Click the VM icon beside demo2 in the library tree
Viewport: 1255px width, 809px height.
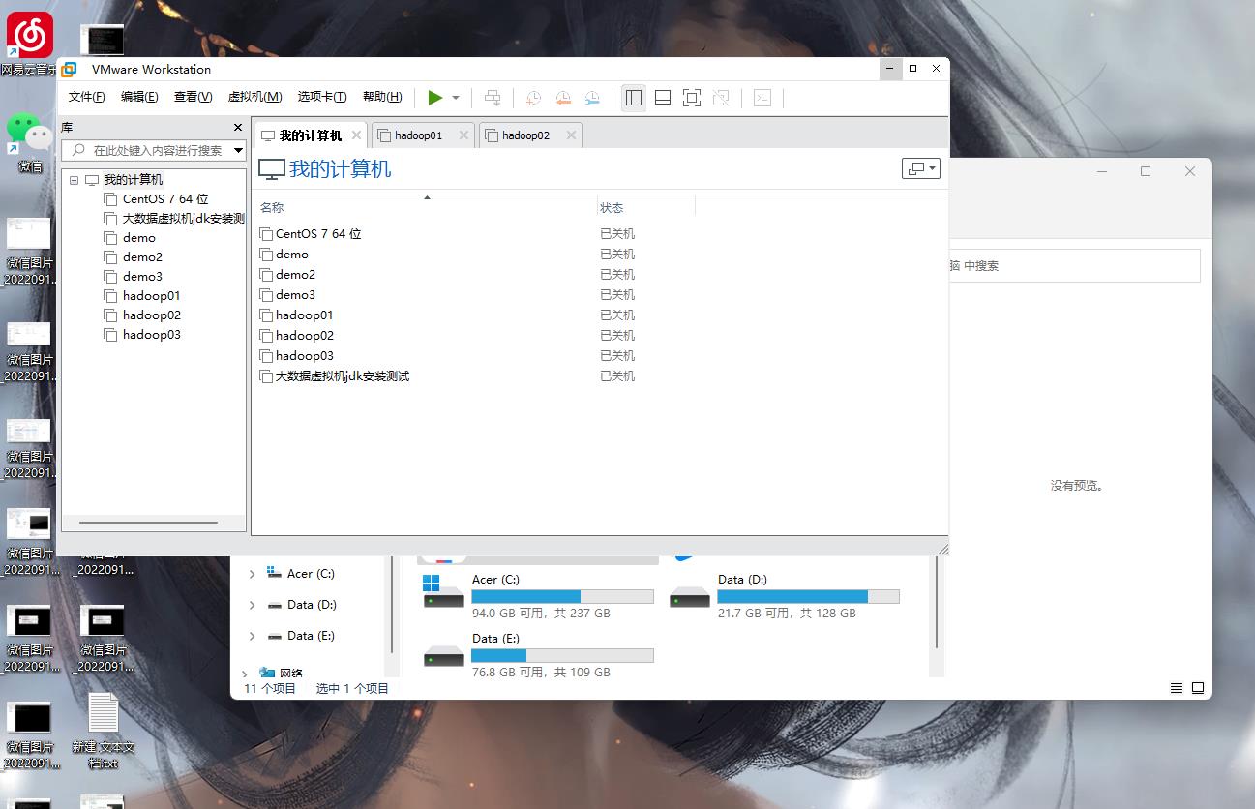pyautogui.click(x=110, y=256)
